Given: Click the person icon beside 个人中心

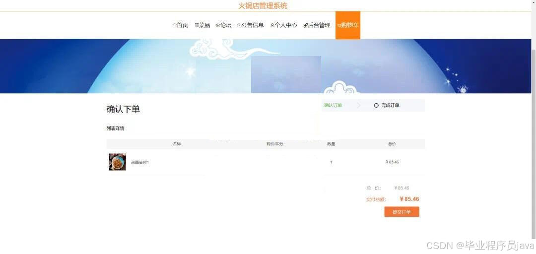Looking at the screenshot, I should point(272,25).
